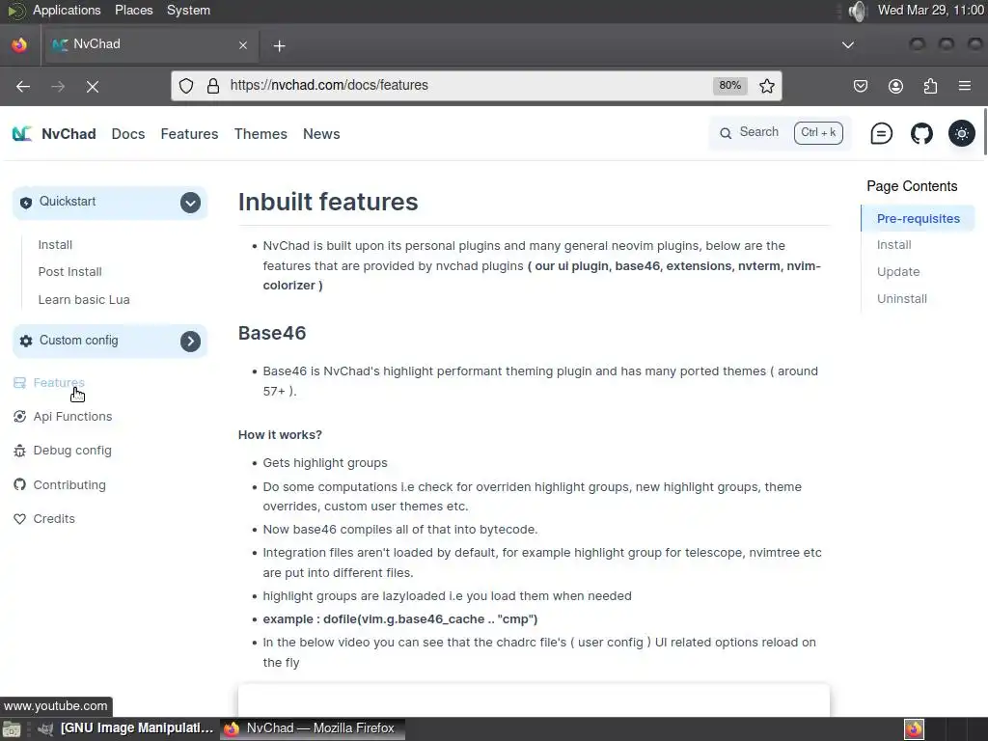Open the Api Functions link
The height and width of the screenshot is (741, 988).
point(72,417)
